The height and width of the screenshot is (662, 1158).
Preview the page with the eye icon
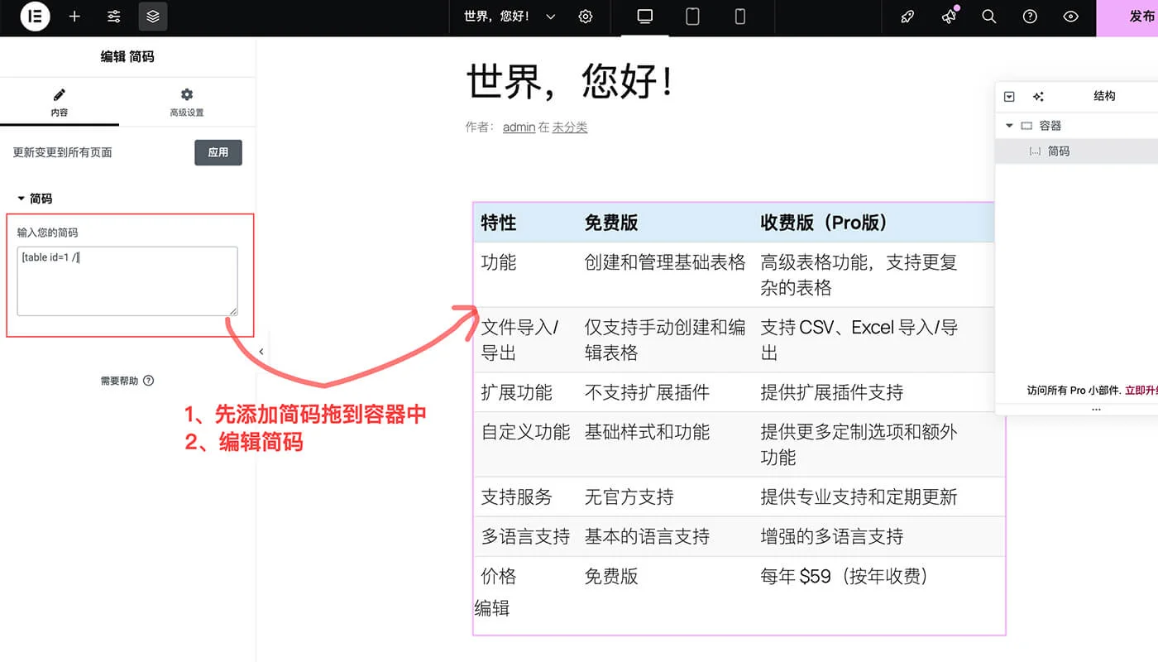[1070, 17]
